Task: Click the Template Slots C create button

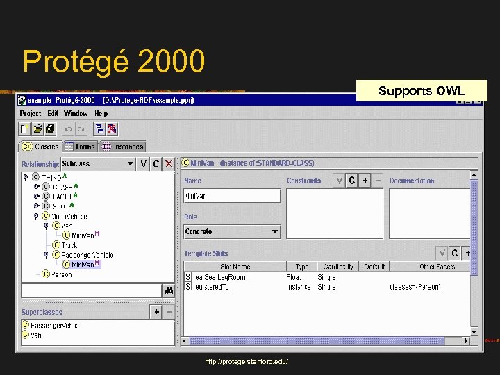Action: (x=455, y=253)
